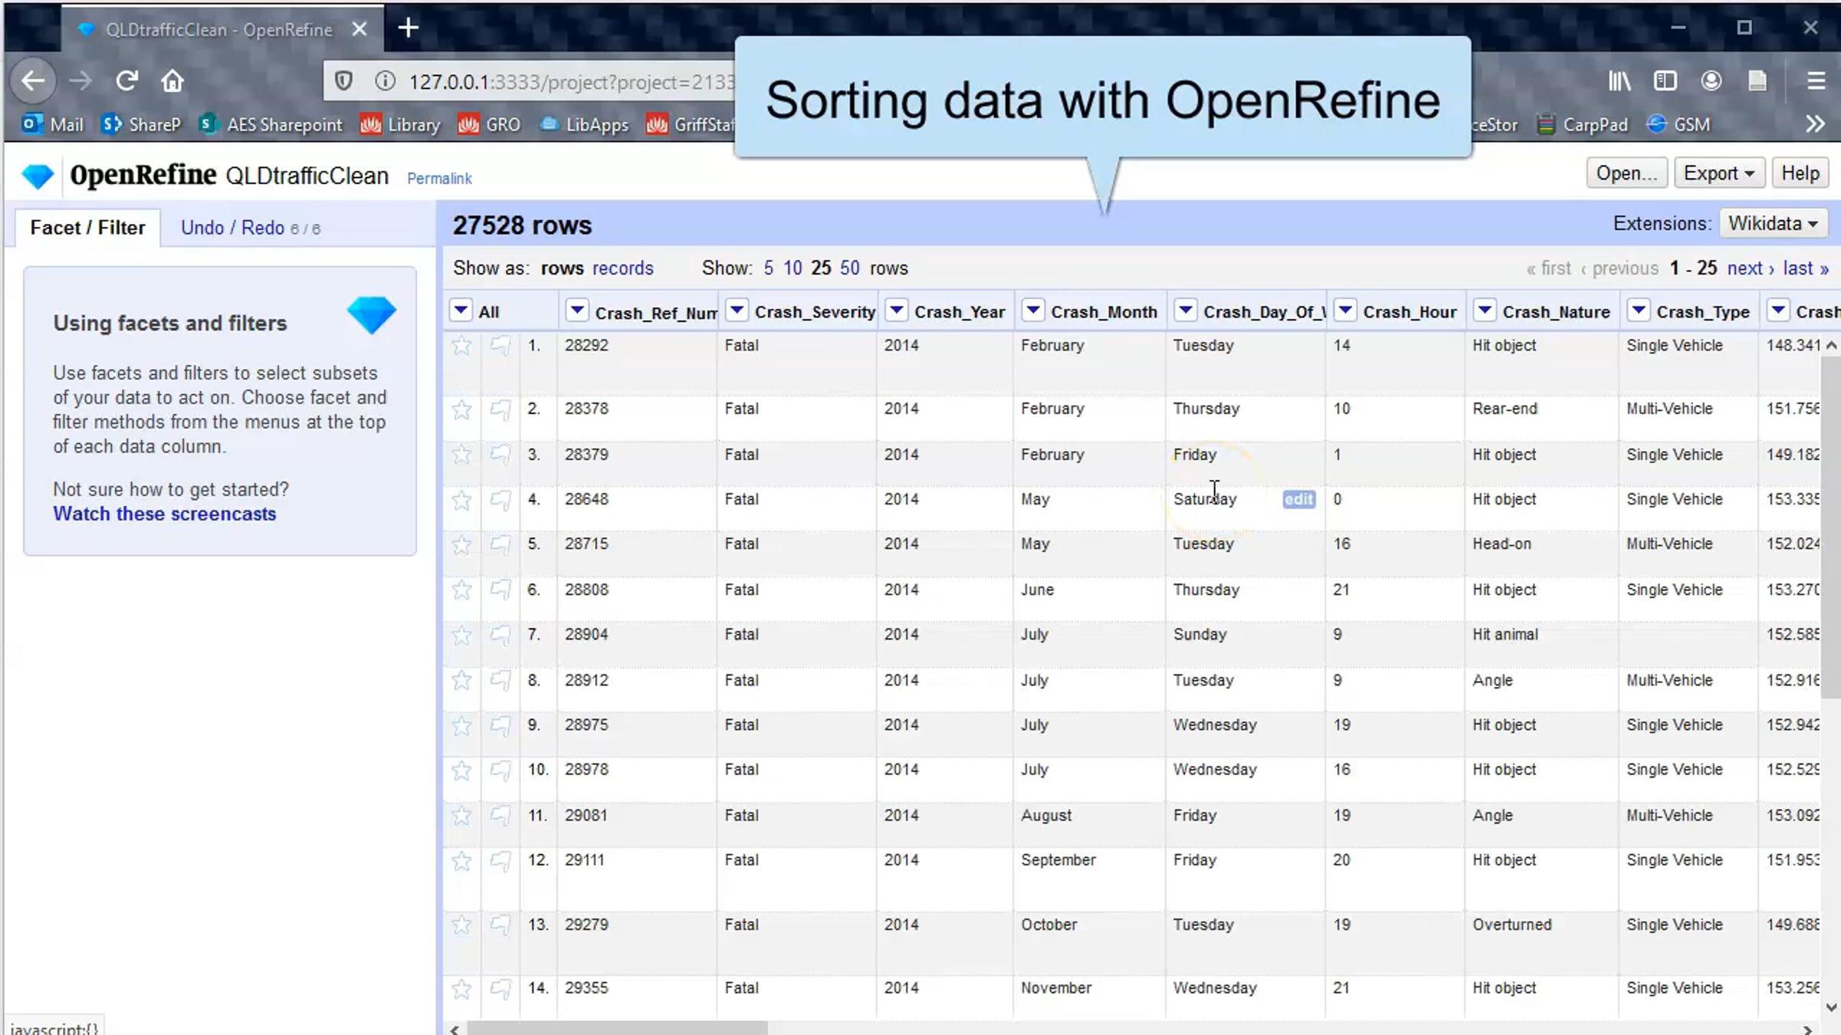
Task: Show 10 rows per page
Action: [792, 268]
